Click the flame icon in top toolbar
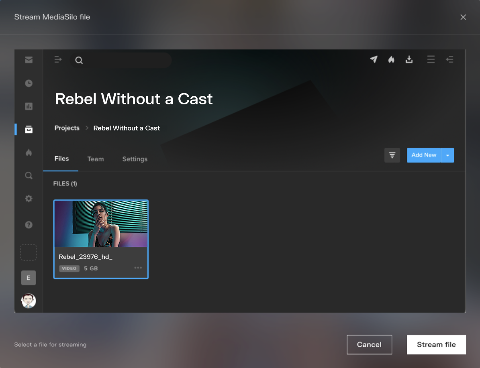The height and width of the screenshot is (368, 480). 391,59
